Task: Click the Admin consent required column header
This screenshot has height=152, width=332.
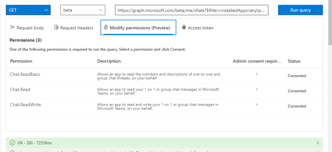Action: (257, 61)
